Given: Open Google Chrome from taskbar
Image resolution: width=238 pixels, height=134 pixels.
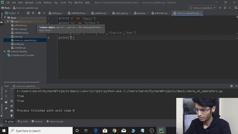Looking at the screenshot, I should coord(114,131).
